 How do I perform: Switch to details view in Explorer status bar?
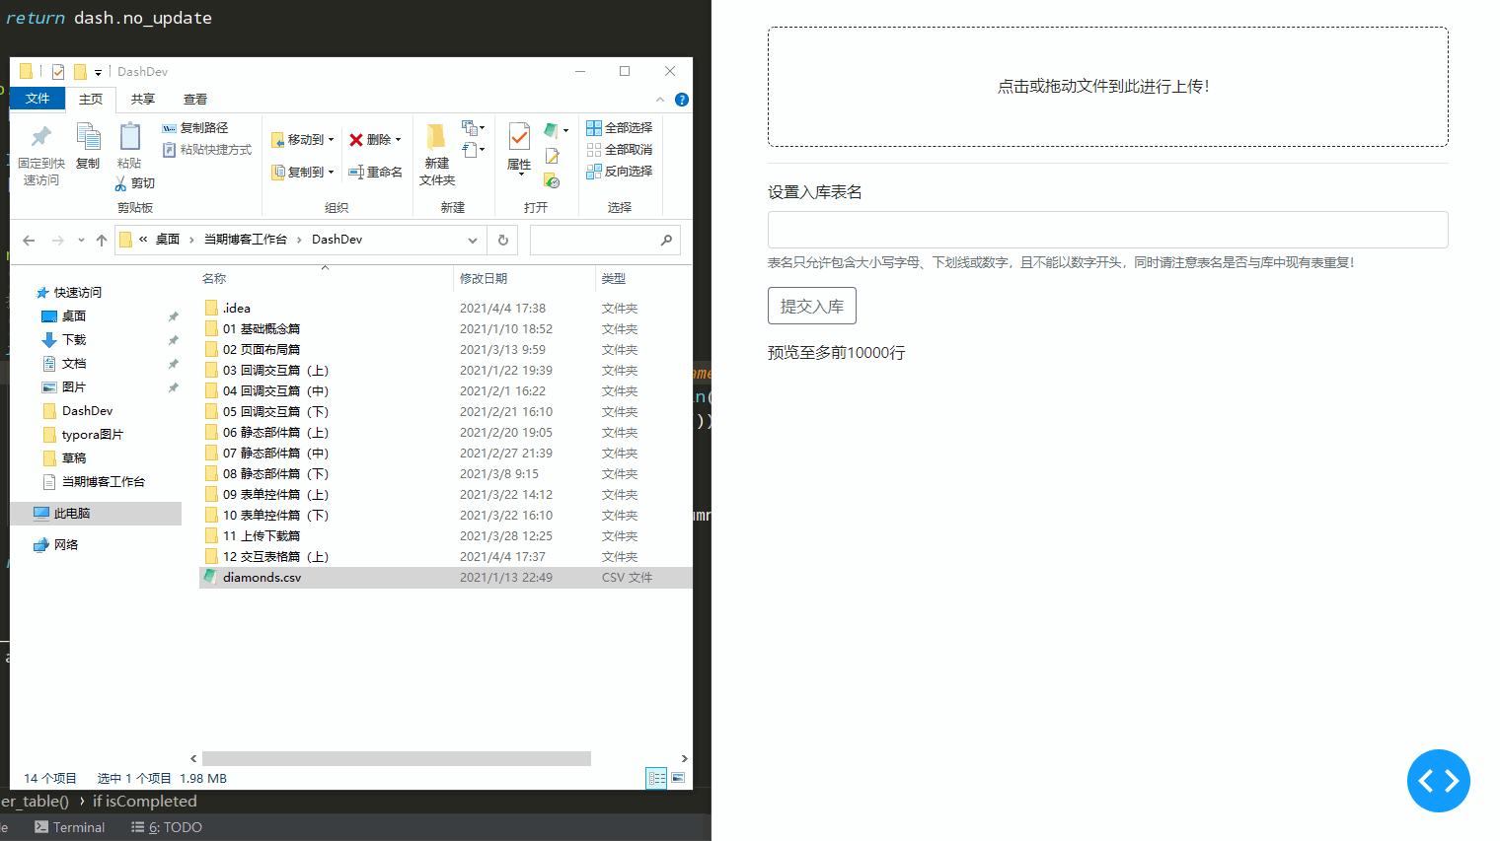pos(656,778)
